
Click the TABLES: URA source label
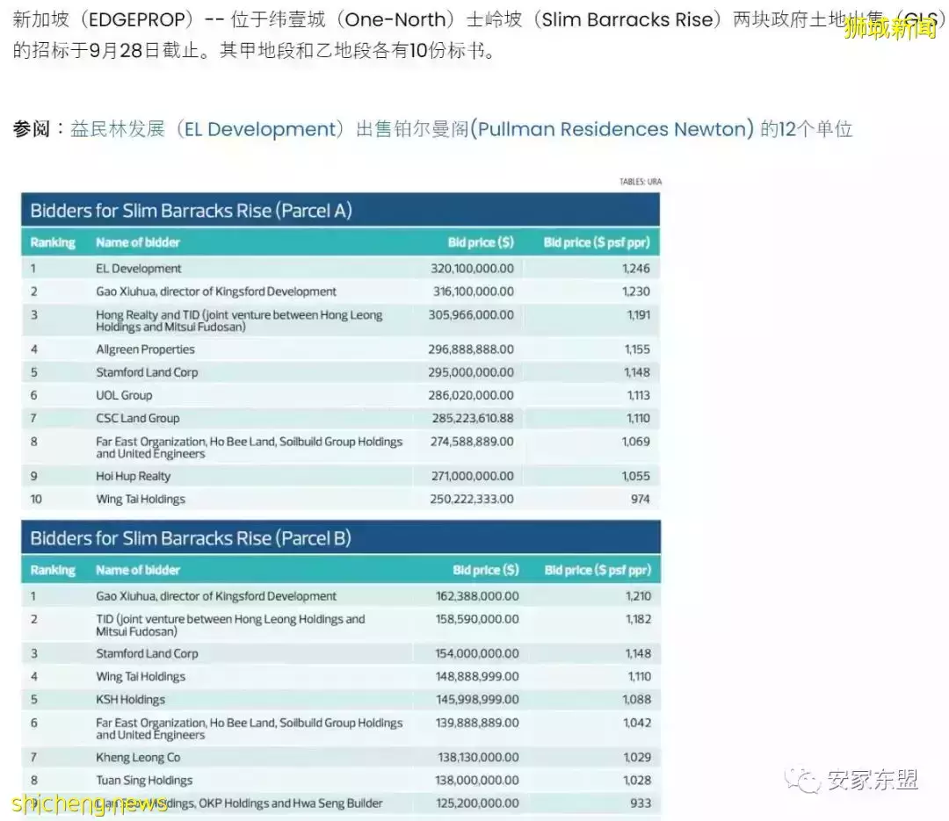coord(639,182)
